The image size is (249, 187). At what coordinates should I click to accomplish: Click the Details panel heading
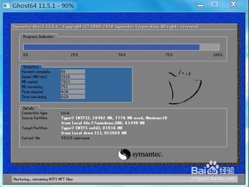pos(28,108)
